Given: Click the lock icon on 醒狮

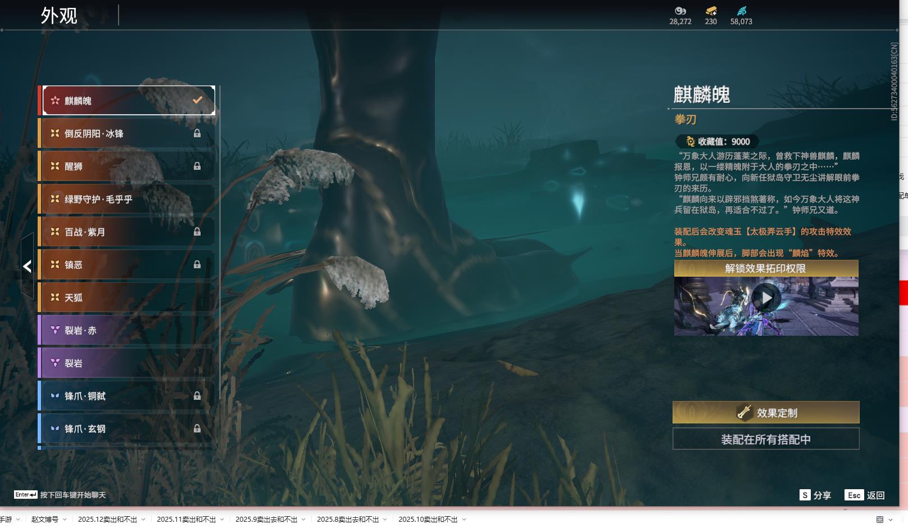Looking at the screenshot, I should (197, 166).
